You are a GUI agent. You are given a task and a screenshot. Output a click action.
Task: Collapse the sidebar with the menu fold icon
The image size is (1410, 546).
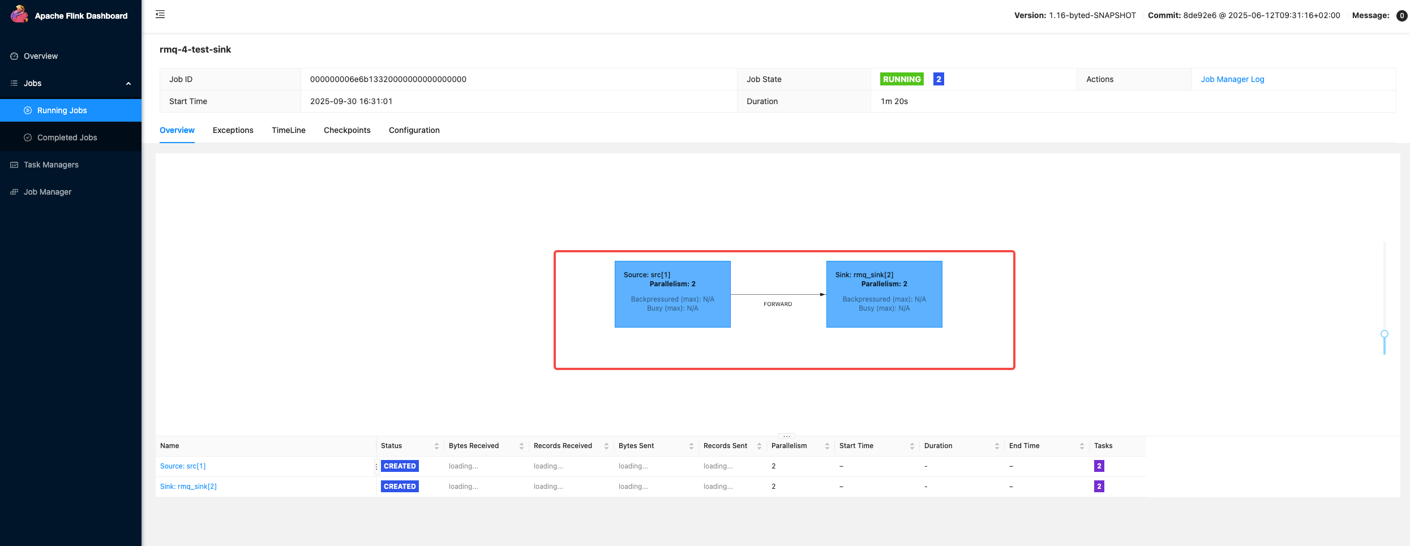[160, 14]
